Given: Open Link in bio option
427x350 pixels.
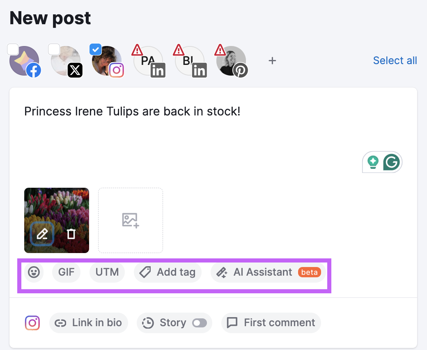Looking at the screenshot, I should tap(89, 323).
